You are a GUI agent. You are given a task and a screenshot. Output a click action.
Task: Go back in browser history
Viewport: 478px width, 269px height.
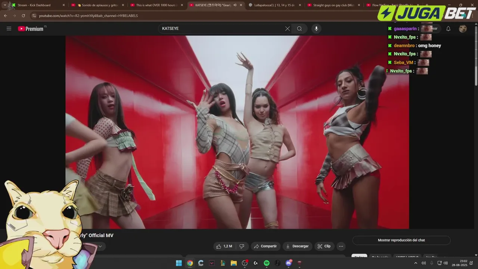5,16
